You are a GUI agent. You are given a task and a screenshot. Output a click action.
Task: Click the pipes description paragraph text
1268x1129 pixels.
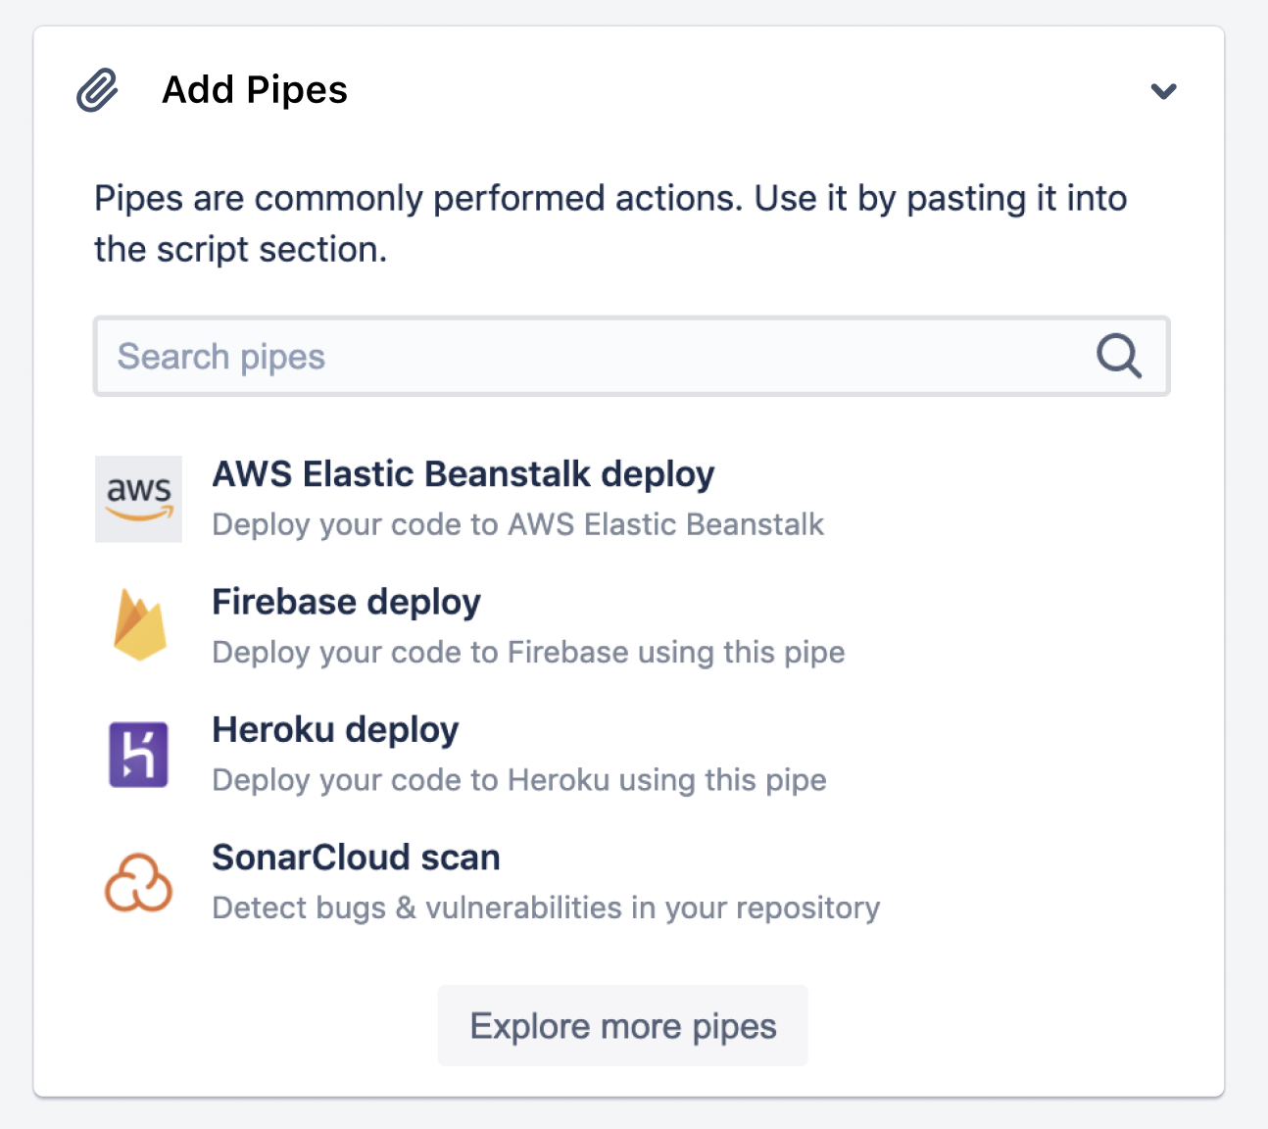point(610,223)
